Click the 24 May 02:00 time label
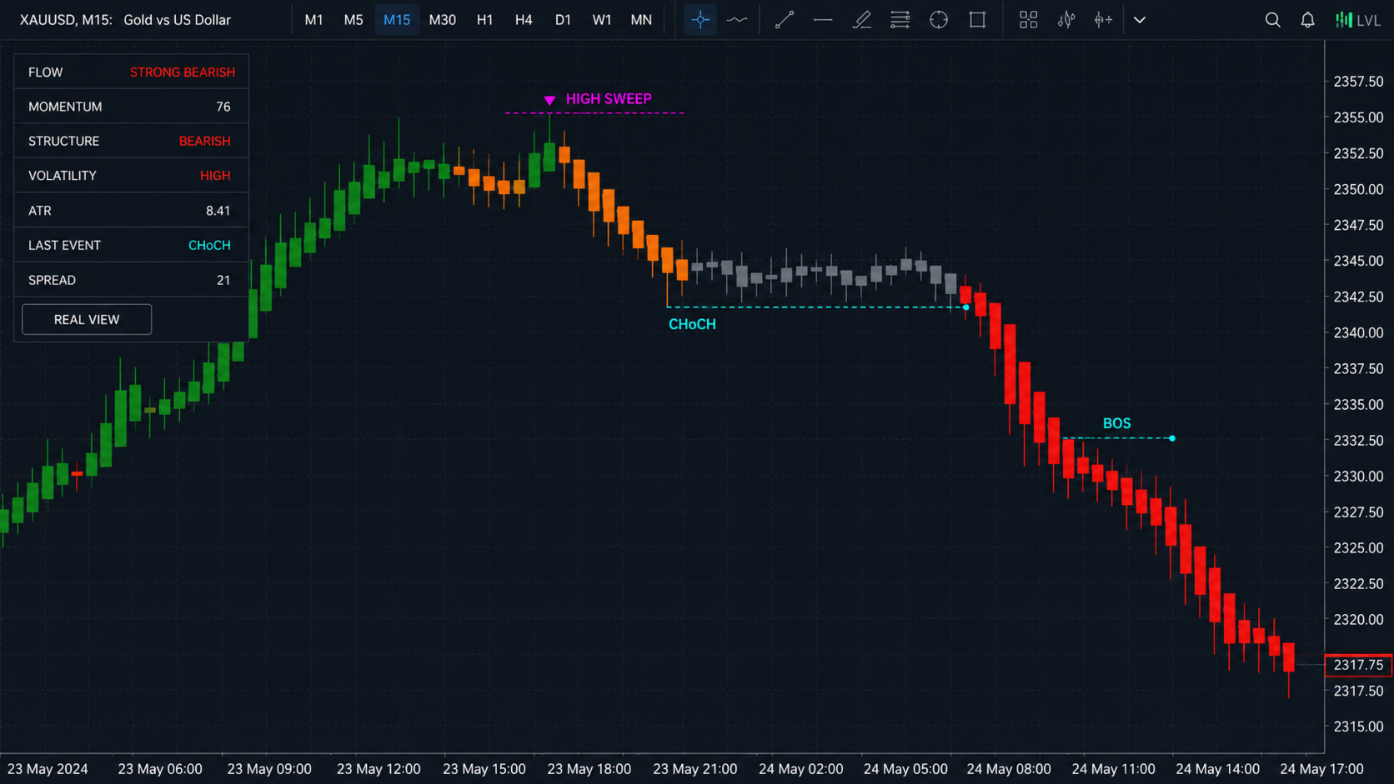Image resolution: width=1394 pixels, height=784 pixels. [801, 769]
